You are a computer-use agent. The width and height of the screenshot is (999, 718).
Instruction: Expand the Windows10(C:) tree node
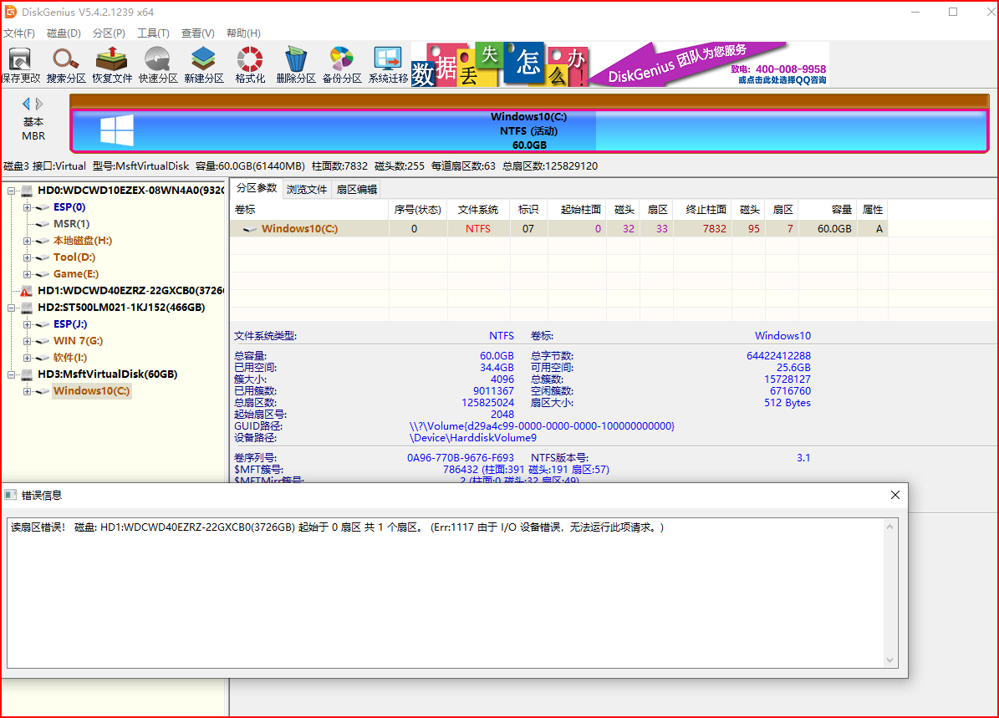pos(27,391)
